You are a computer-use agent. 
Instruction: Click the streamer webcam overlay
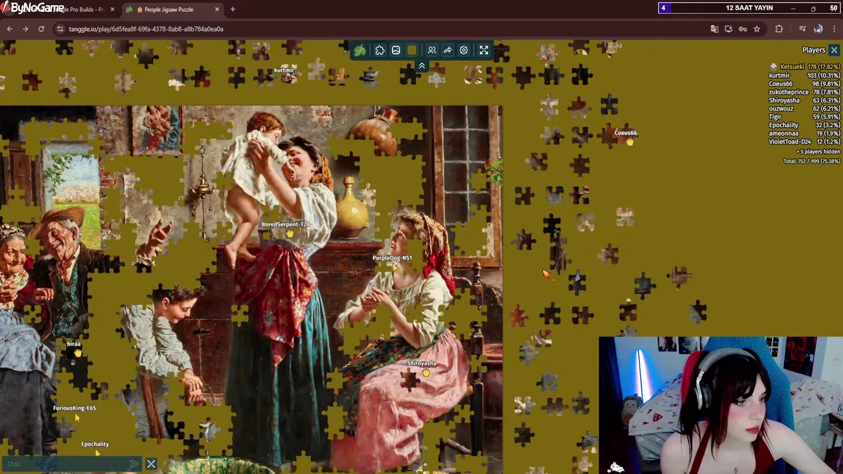pos(721,406)
